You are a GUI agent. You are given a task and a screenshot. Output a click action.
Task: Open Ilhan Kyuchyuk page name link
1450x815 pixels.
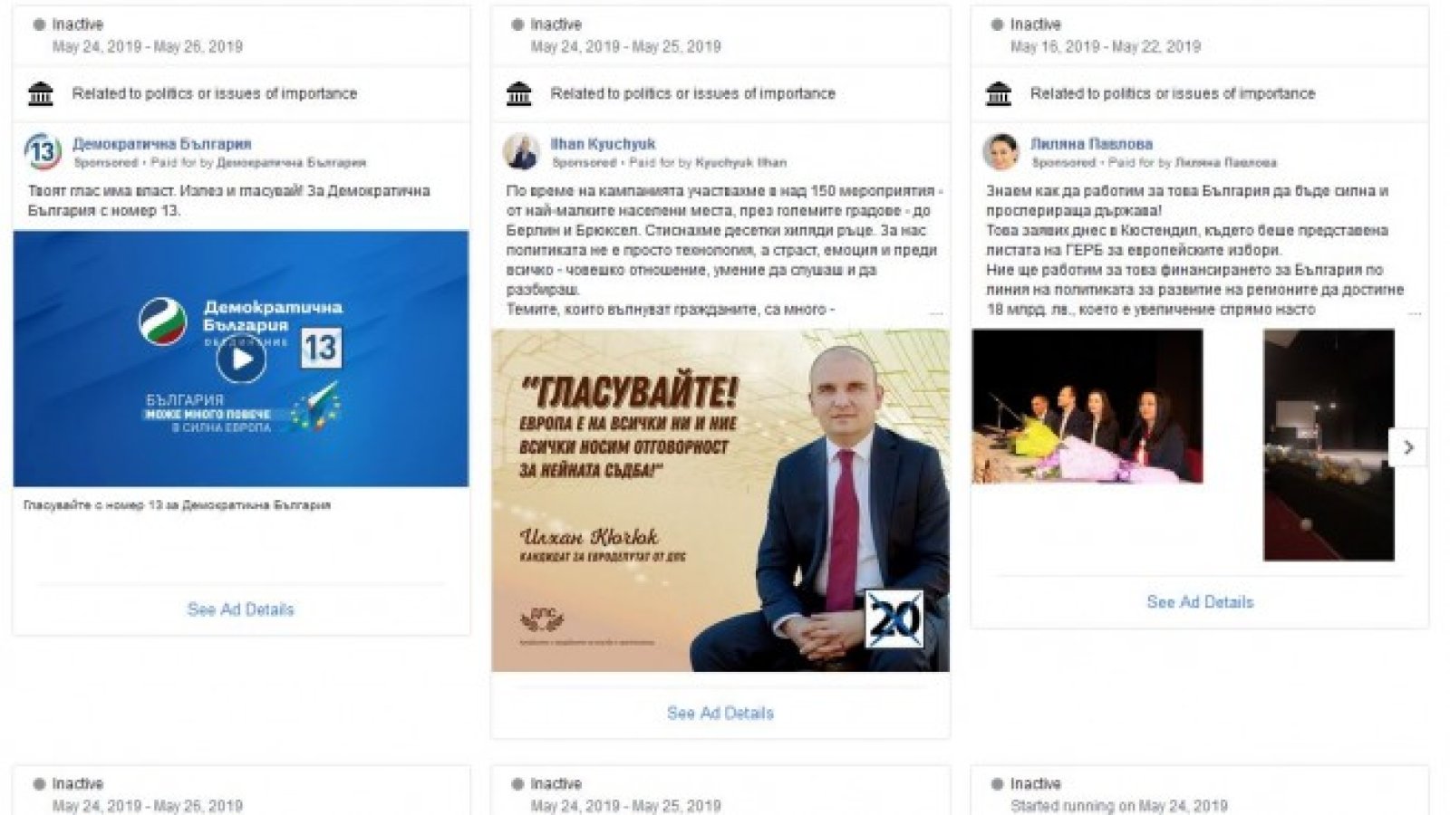603,144
